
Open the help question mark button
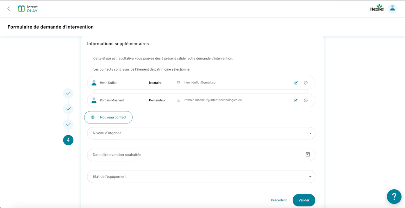[394, 197]
